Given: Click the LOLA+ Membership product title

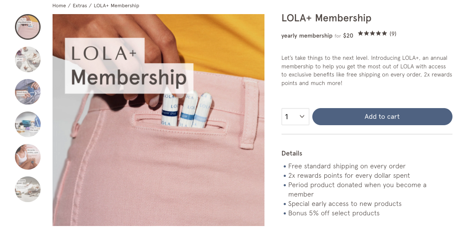Looking at the screenshot, I should pyautogui.click(x=326, y=18).
